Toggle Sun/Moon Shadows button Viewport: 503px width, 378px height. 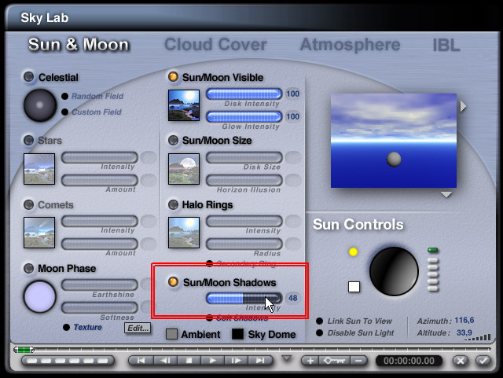pyautogui.click(x=173, y=282)
